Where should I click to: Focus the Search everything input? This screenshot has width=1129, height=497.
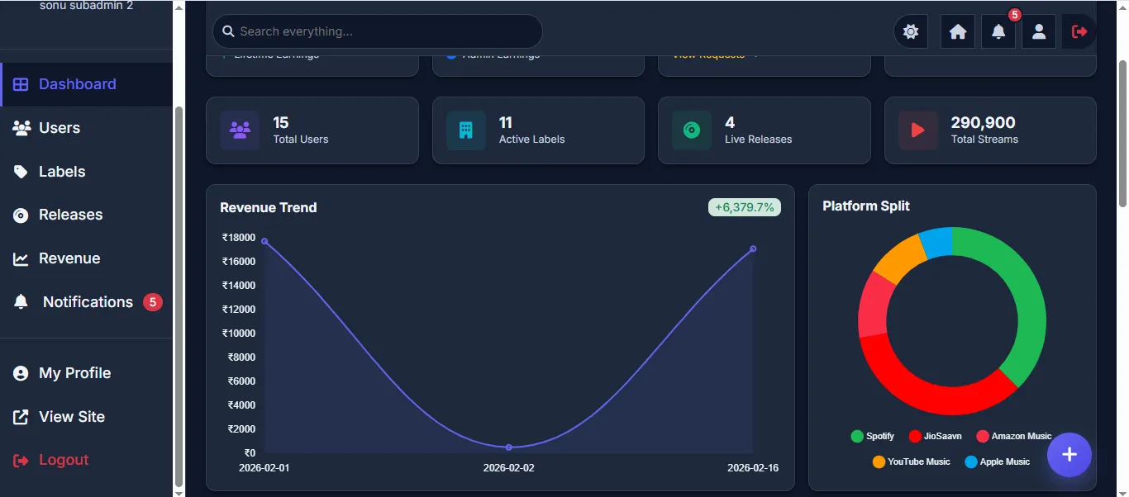click(x=378, y=31)
